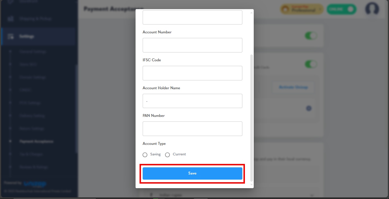Screen dimensions: 389x199
Task: Focus the Account Number field
Action: [193, 45]
